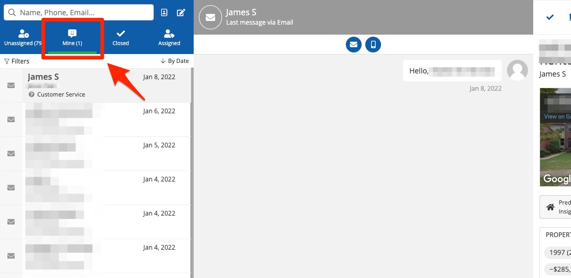This screenshot has width=571, height=278.
Task: Click the checkmark icon in top right
Action: 550,17
